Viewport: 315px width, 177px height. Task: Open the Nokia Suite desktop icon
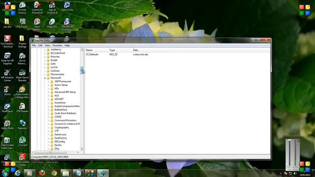click(x=67, y=6)
